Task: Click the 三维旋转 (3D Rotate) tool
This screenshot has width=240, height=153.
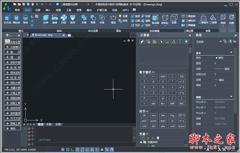Action: point(188,16)
